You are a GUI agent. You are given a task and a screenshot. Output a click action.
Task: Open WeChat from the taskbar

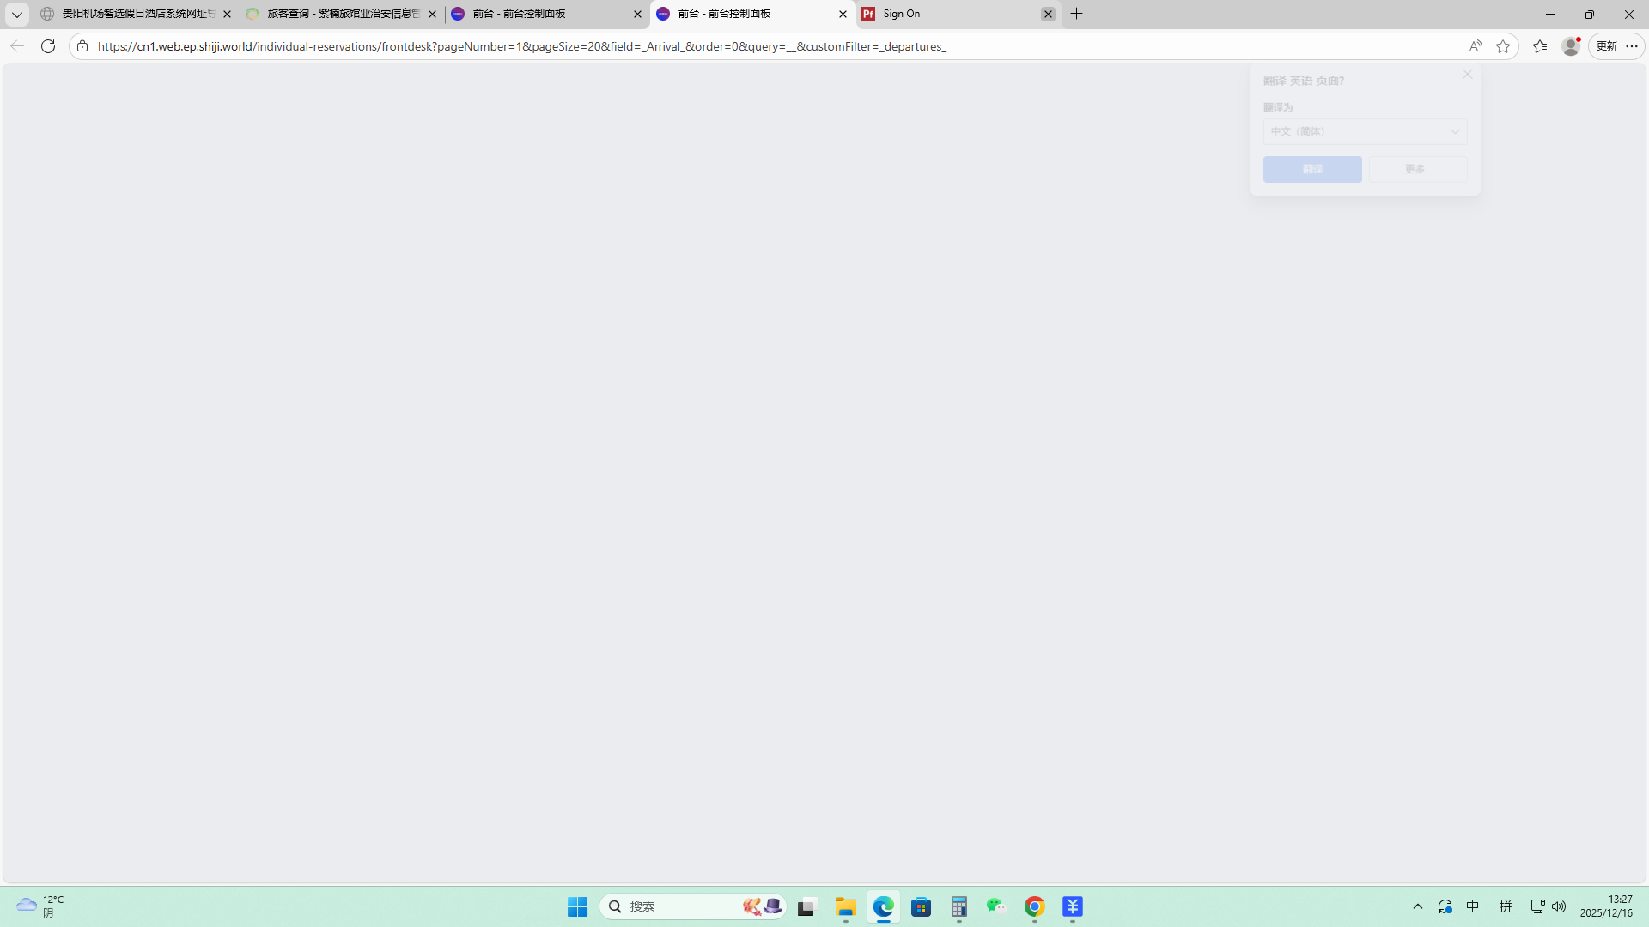point(995,906)
